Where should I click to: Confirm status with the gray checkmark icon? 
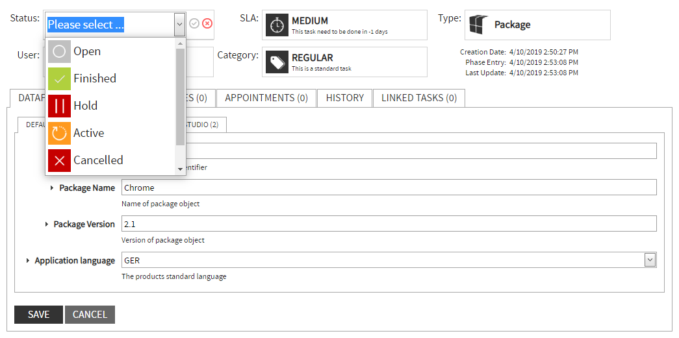pyautogui.click(x=194, y=24)
